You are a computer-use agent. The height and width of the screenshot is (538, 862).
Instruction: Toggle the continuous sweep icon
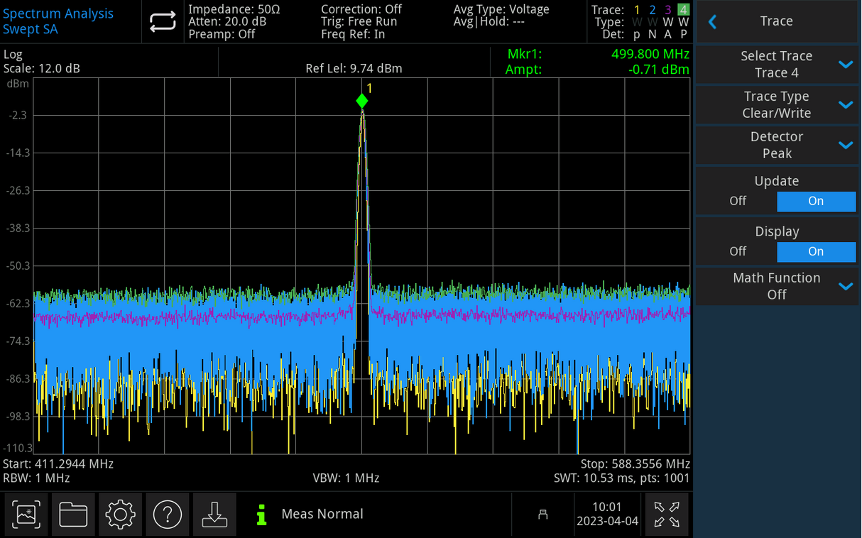coord(163,22)
